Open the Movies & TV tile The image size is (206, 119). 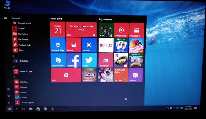(136, 30)
